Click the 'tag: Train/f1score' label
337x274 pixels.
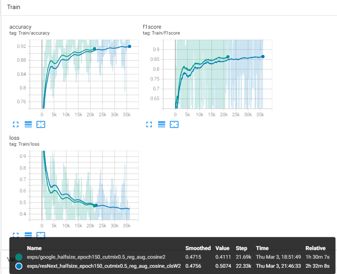161,33
